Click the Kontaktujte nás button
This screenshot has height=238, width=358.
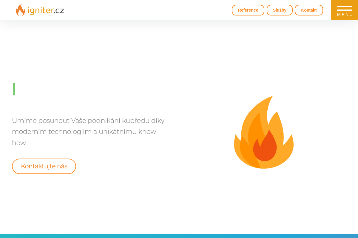[44, 166]
